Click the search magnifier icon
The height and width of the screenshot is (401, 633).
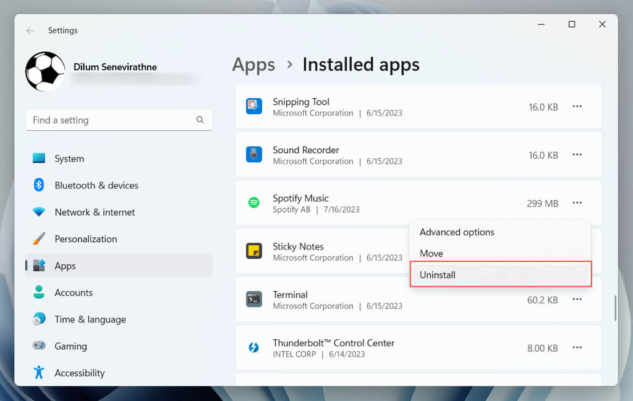[200, 120]
